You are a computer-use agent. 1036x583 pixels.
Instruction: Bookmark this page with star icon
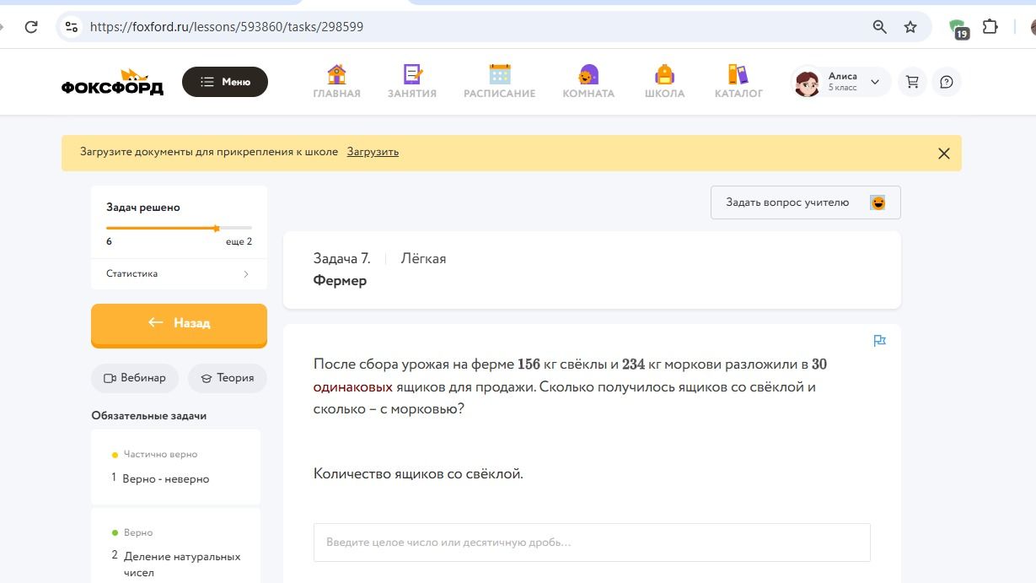pos(910,27)
